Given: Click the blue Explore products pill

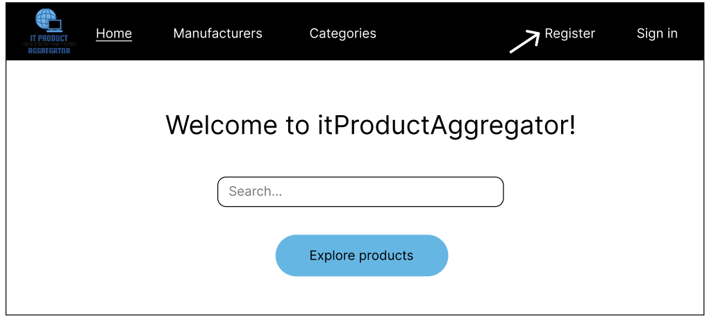Looking at the screenshot, I should click(x=361, y=255).
